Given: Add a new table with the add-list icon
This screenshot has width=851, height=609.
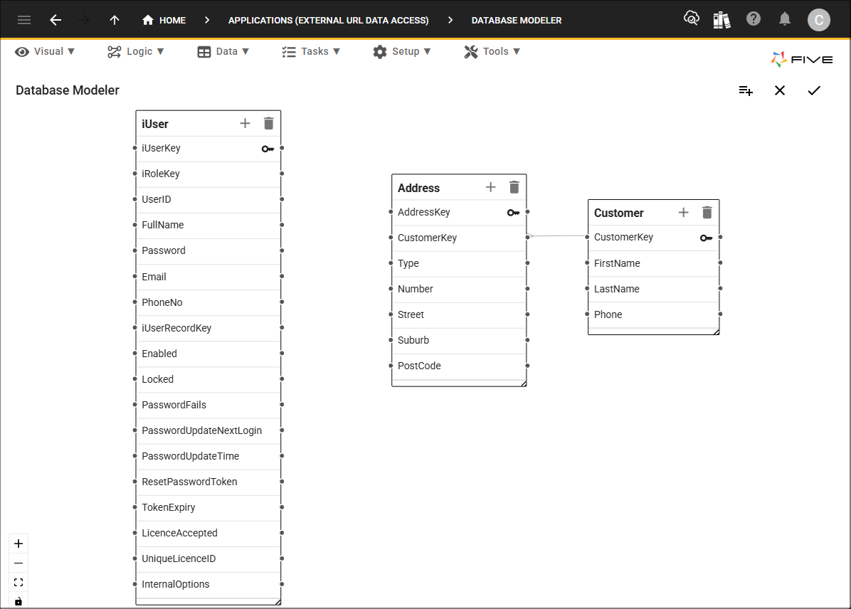Looking at the screenshot, I should tap(745, 90).
